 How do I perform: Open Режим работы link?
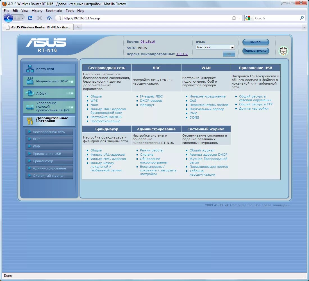[x=151, y=150]
